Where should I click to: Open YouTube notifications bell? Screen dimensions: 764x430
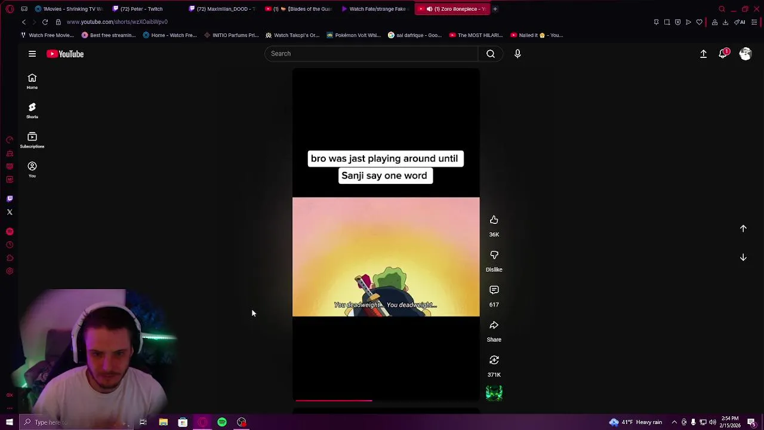click(x=724, y=54)
